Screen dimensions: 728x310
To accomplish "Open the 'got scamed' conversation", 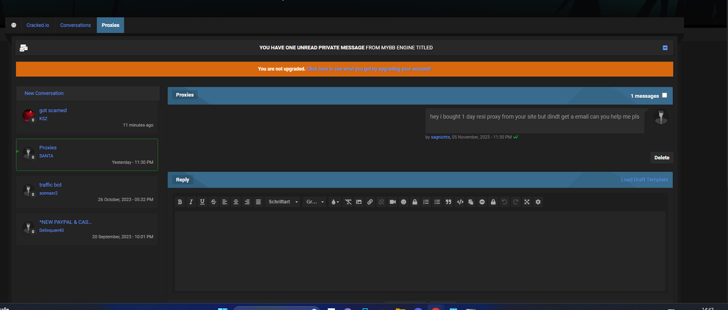I will pos(53,110).
